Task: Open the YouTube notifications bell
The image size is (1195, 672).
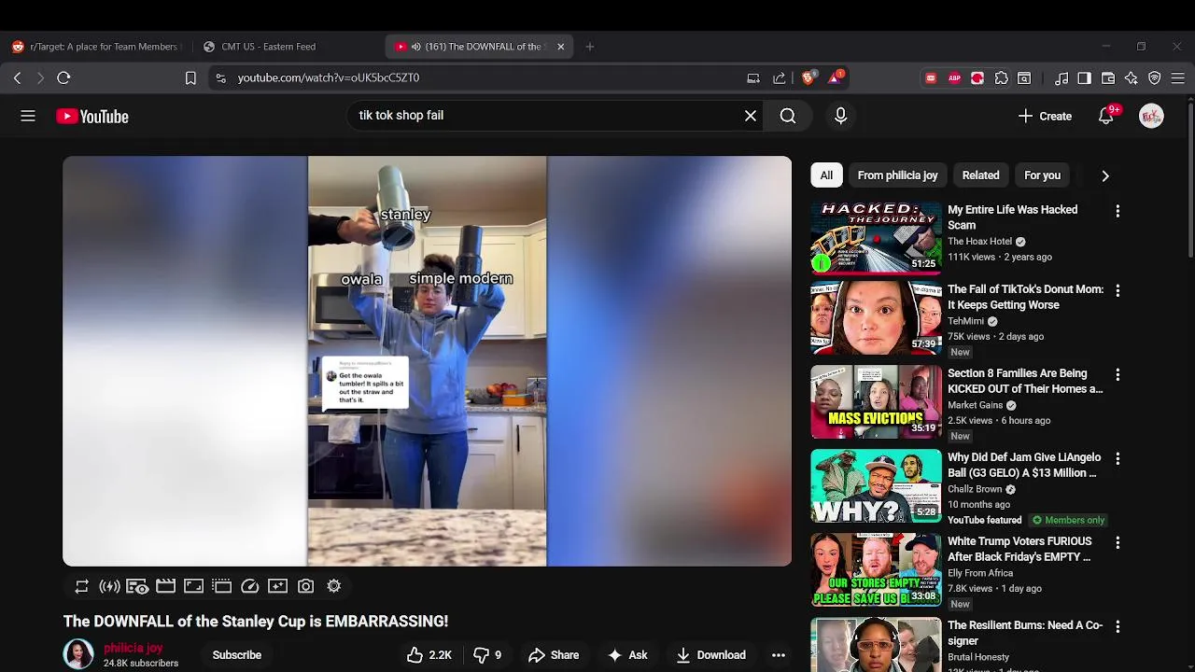Action: 1106,116
